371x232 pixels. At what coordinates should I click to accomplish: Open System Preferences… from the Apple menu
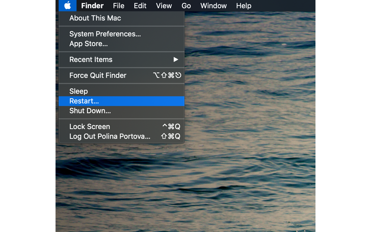point(121,34)
